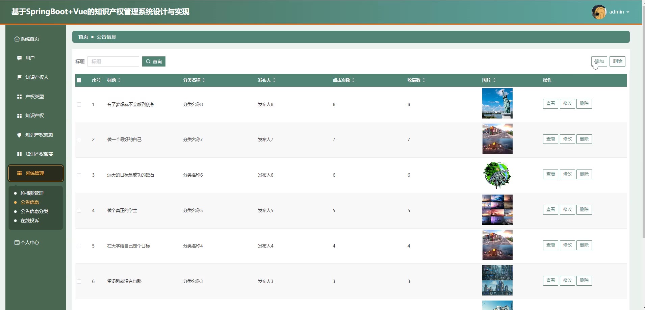645x310 pixels.
Task: Click 删除 for row 留退路就没有出路
Action: pos(584,281)
